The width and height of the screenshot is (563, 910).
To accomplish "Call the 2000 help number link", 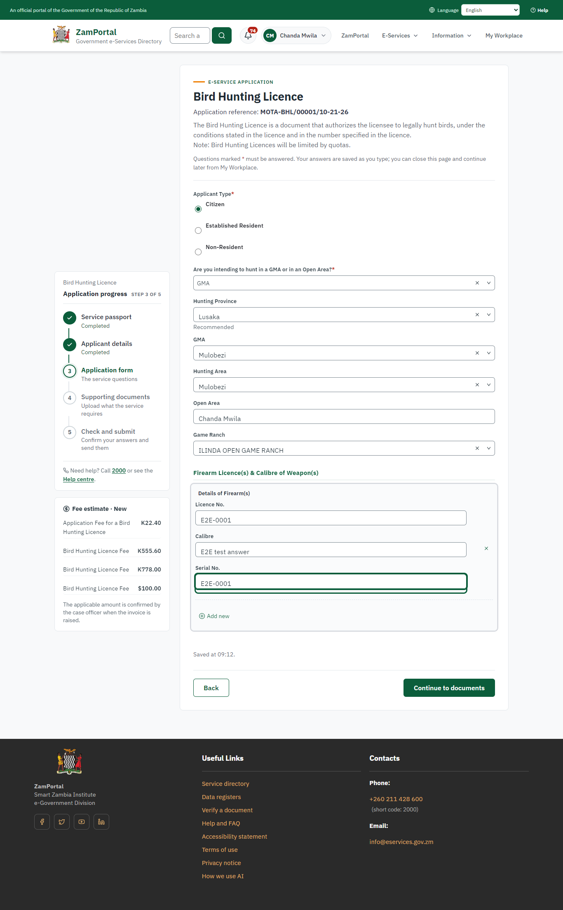I will (x=119, y=470).
